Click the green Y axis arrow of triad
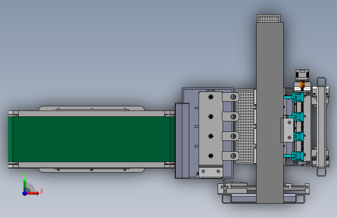This screenshot has width=337, height=218. (24, 184)
